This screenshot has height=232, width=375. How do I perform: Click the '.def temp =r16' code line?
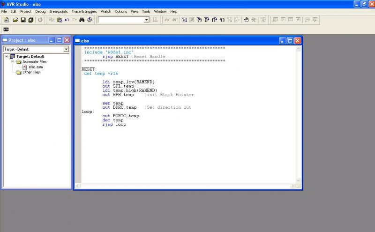coord(100,74)
